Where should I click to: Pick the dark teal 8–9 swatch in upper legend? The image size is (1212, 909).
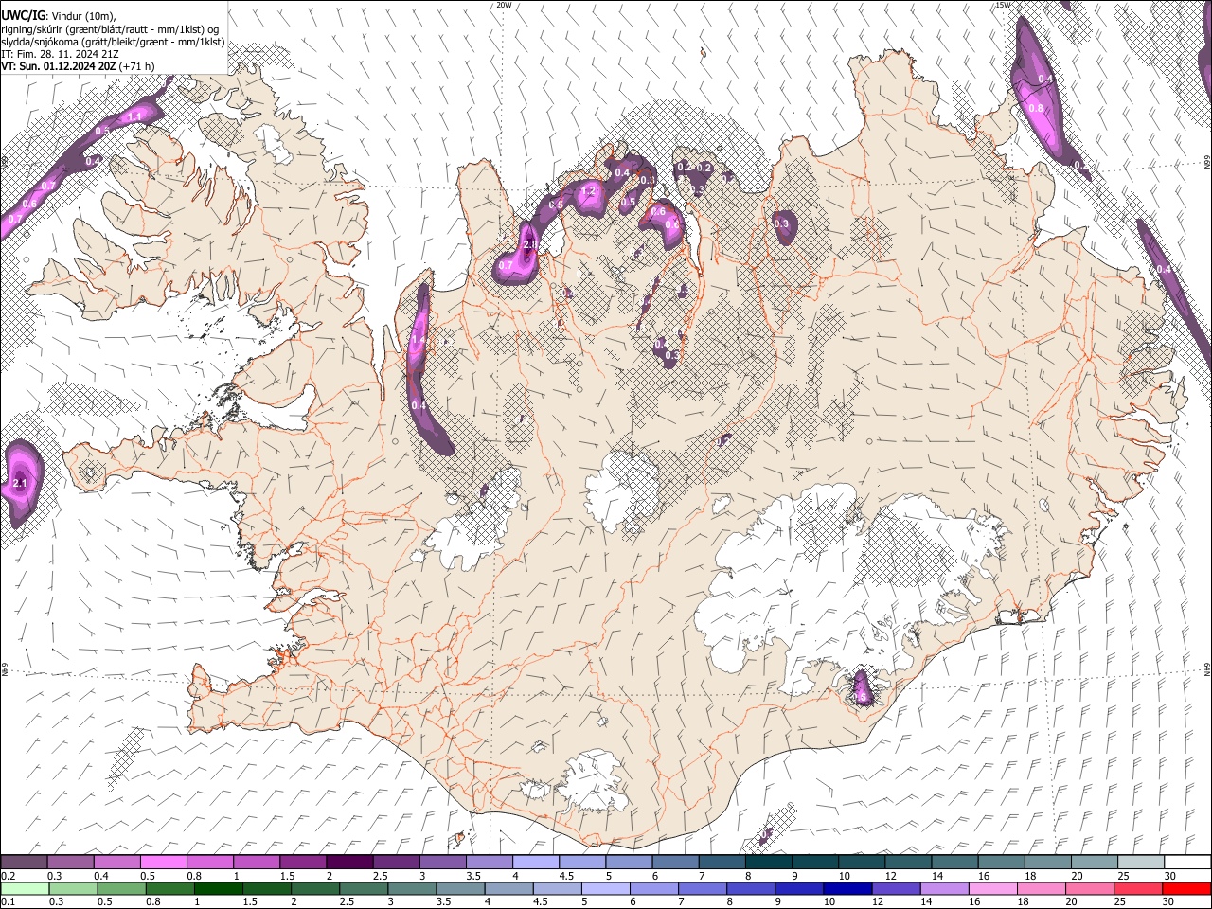click(768, 863)
